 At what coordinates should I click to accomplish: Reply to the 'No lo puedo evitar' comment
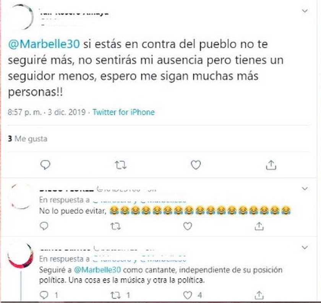(x=44, y=226)
